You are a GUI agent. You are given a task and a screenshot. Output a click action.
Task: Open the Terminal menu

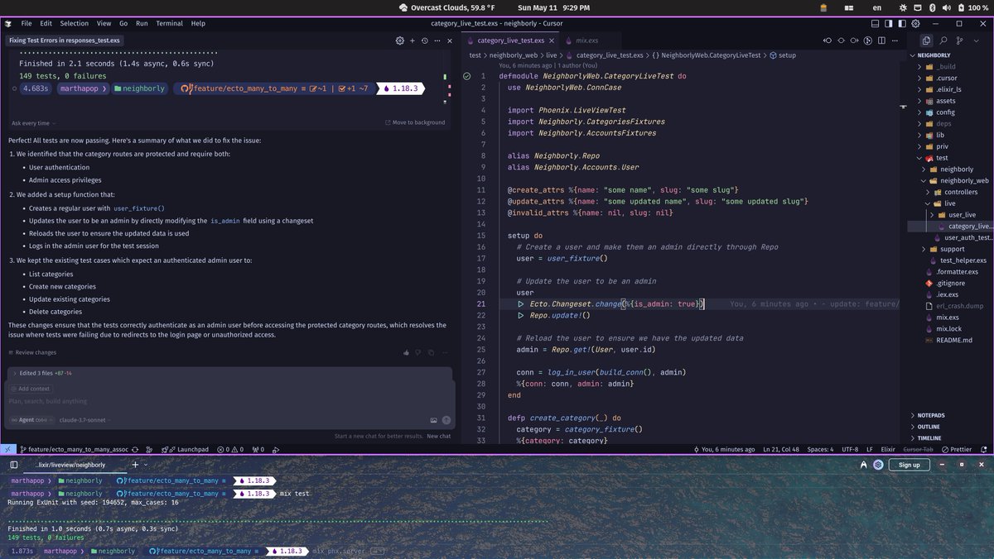point(170,23)
